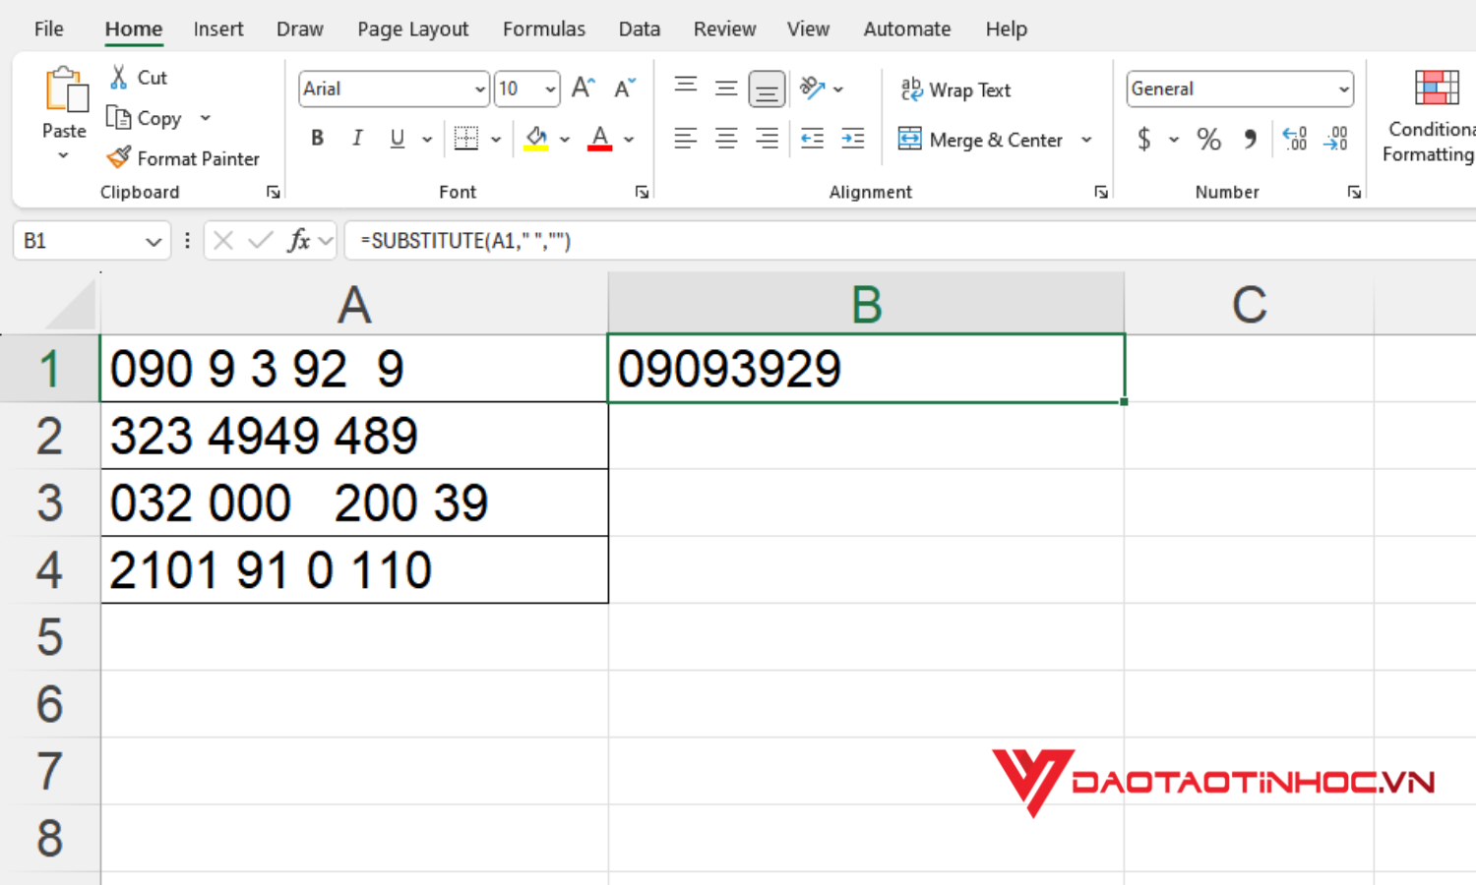Increase font size with larger A icon

[x=584, y=88]
